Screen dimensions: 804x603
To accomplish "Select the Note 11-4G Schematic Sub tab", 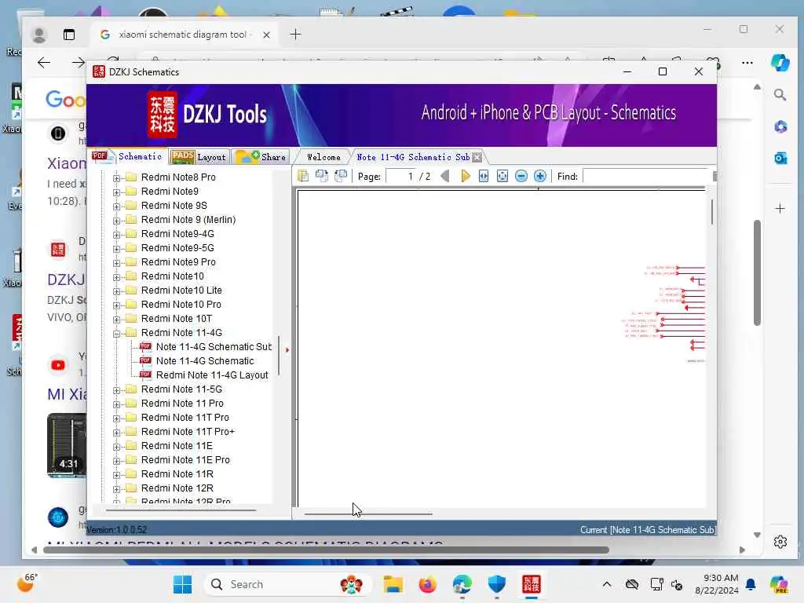I will 413,157.
